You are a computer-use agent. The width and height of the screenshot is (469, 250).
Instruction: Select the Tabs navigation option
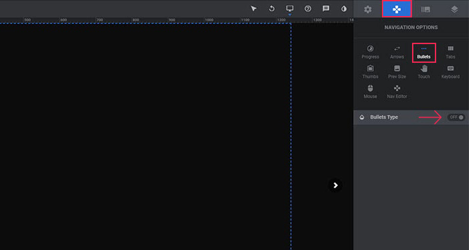[x=450, y=52]
